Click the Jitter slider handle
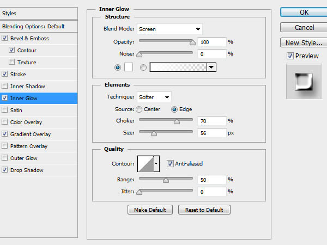Image resolution: width=327 pixels, height=245 pixels. pyautogui.click(x=140, y=192)
